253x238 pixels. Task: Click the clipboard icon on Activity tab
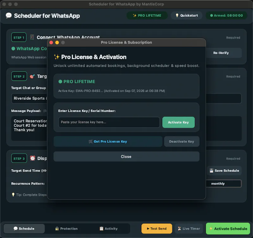point(101,229)
